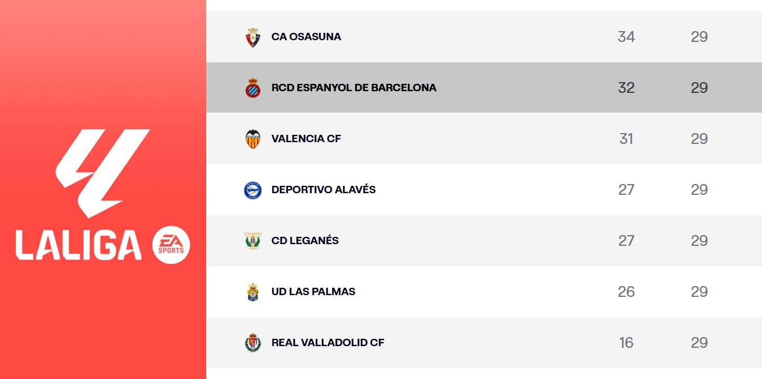Open the Deportivo Alavés team name
This screenshot has height=379, width=762.
coord(323,190)
